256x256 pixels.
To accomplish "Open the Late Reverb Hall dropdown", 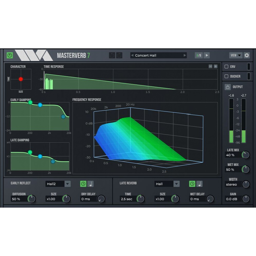I will point(176,184).
